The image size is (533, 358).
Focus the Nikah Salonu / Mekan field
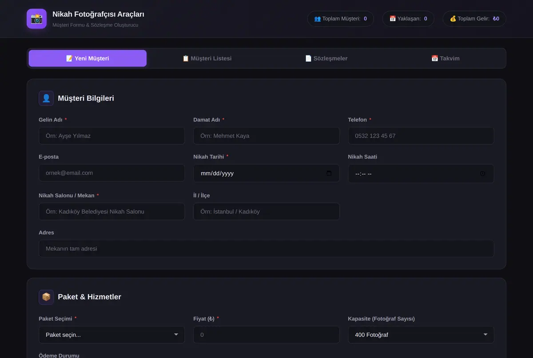pyautogui.click(x=111, y=211)
